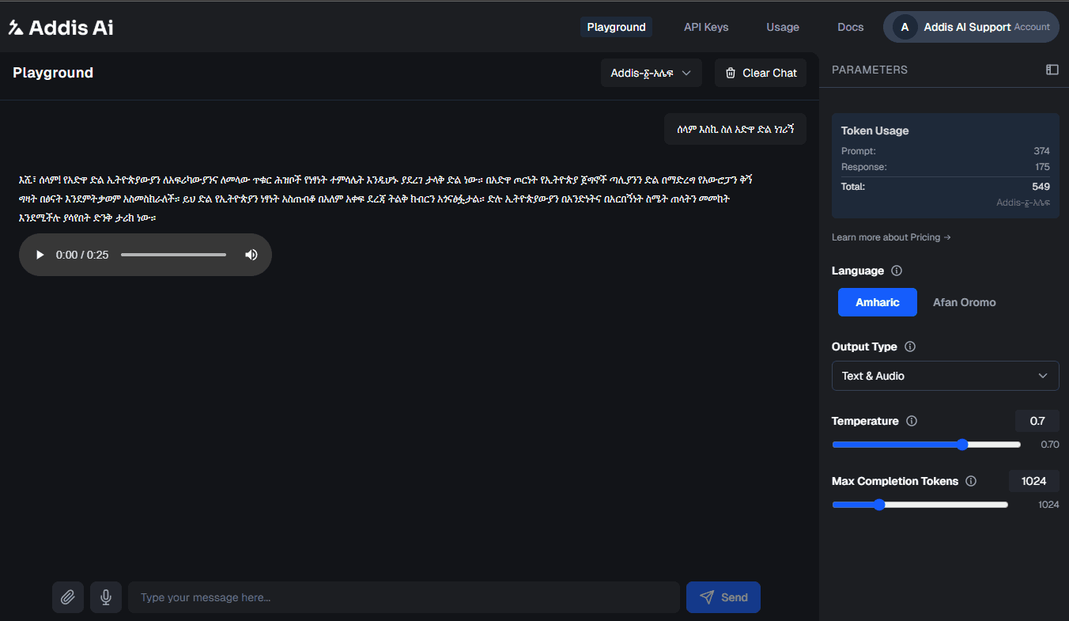Mute the audio player
This screenshot has width=1069, height=621.
(x=251, y=254)
